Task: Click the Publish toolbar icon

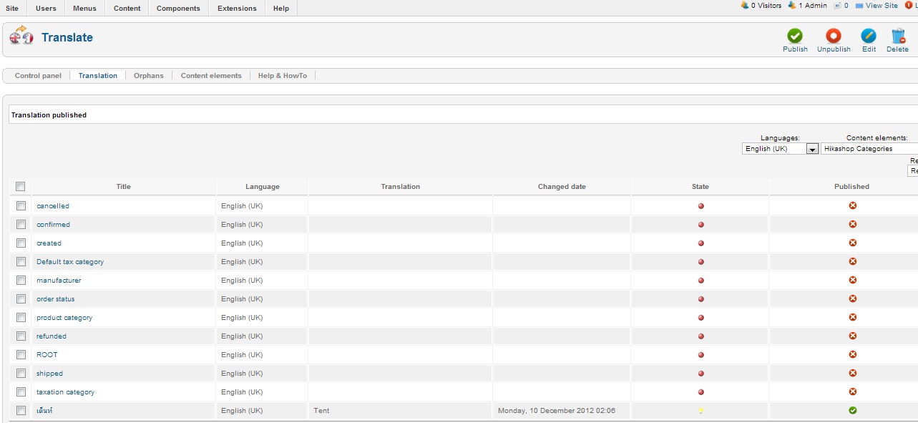Action: [795, 36]
